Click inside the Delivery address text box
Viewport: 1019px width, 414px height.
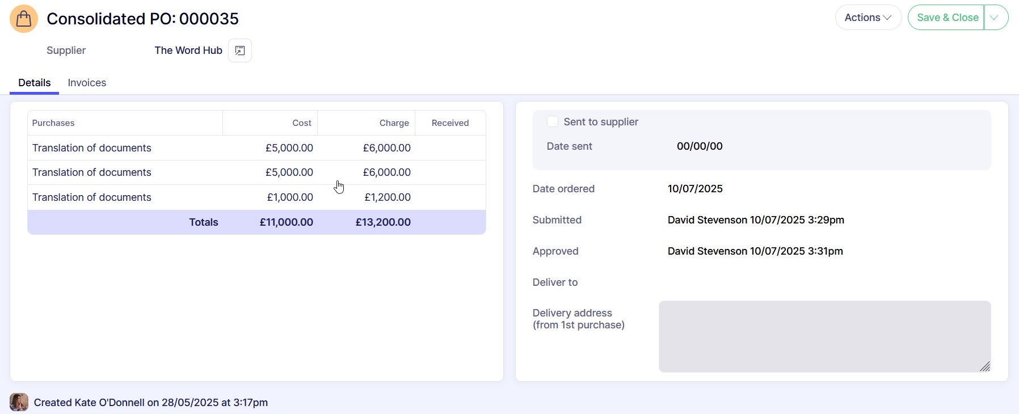[824, 336]
